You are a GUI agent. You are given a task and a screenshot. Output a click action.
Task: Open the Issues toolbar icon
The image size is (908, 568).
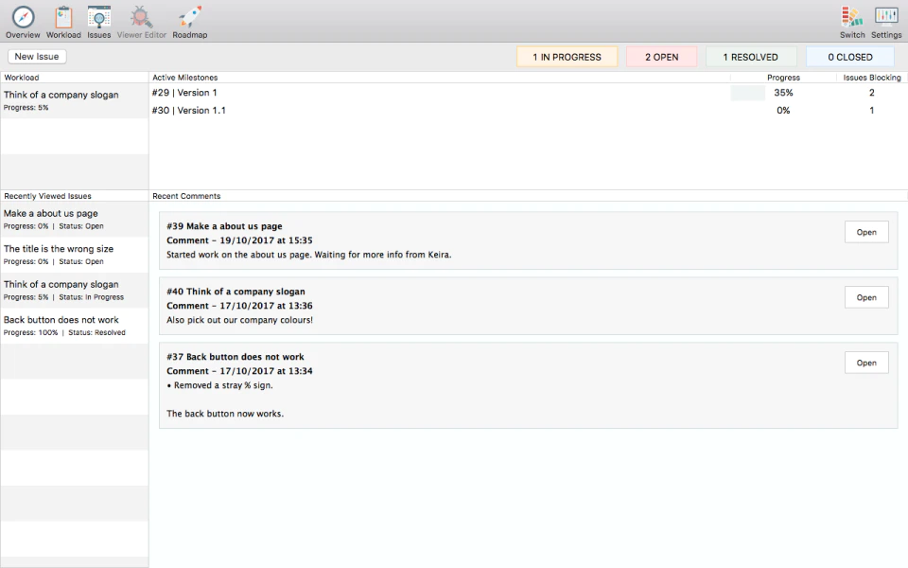[x=99, y=17]
